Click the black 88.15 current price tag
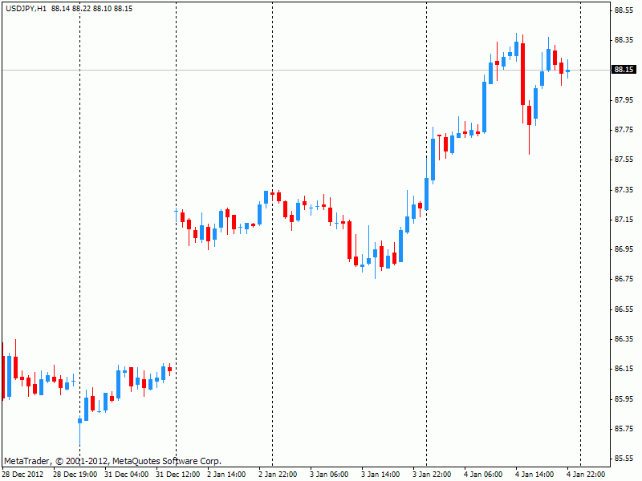 [x=624, y=70]
